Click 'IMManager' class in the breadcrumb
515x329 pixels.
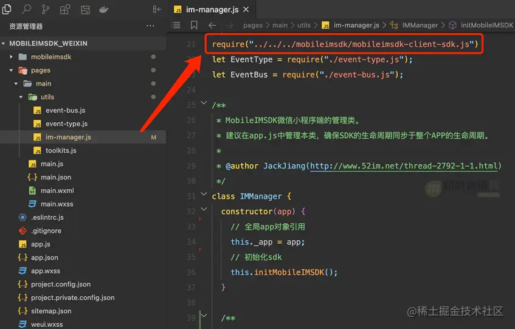click(420, 26)
